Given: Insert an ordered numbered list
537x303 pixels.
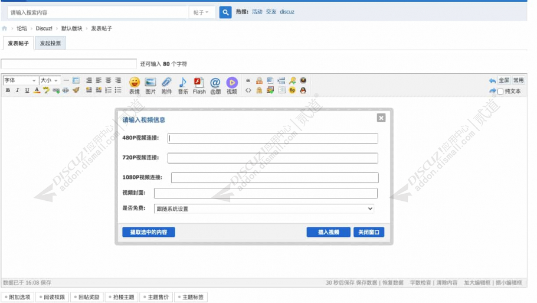Looking at the screenshot, I should [108, 90].
